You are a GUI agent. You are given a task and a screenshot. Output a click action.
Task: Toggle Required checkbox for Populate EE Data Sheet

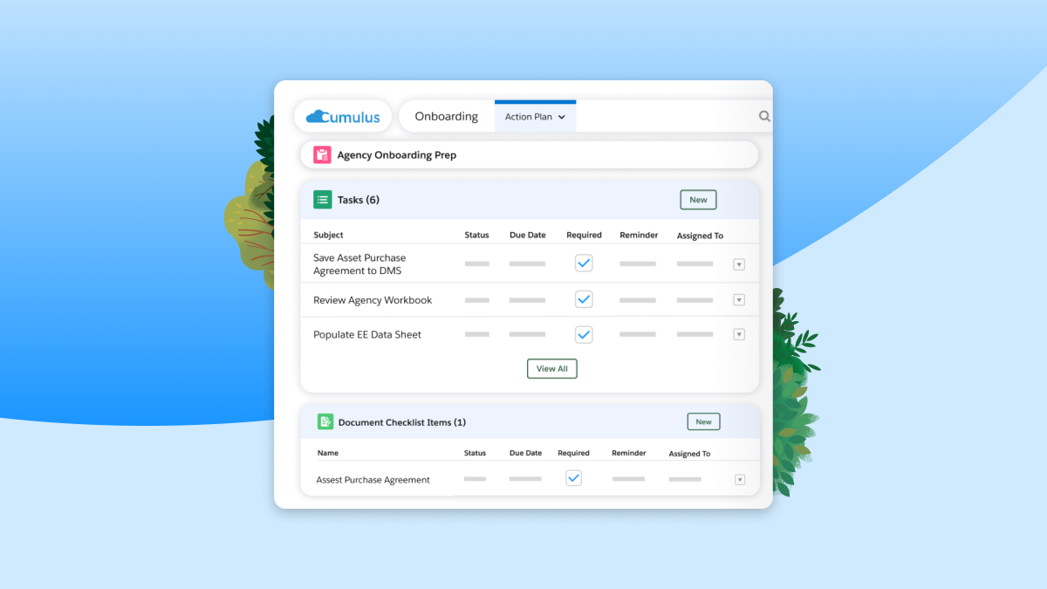click(584, 333)
